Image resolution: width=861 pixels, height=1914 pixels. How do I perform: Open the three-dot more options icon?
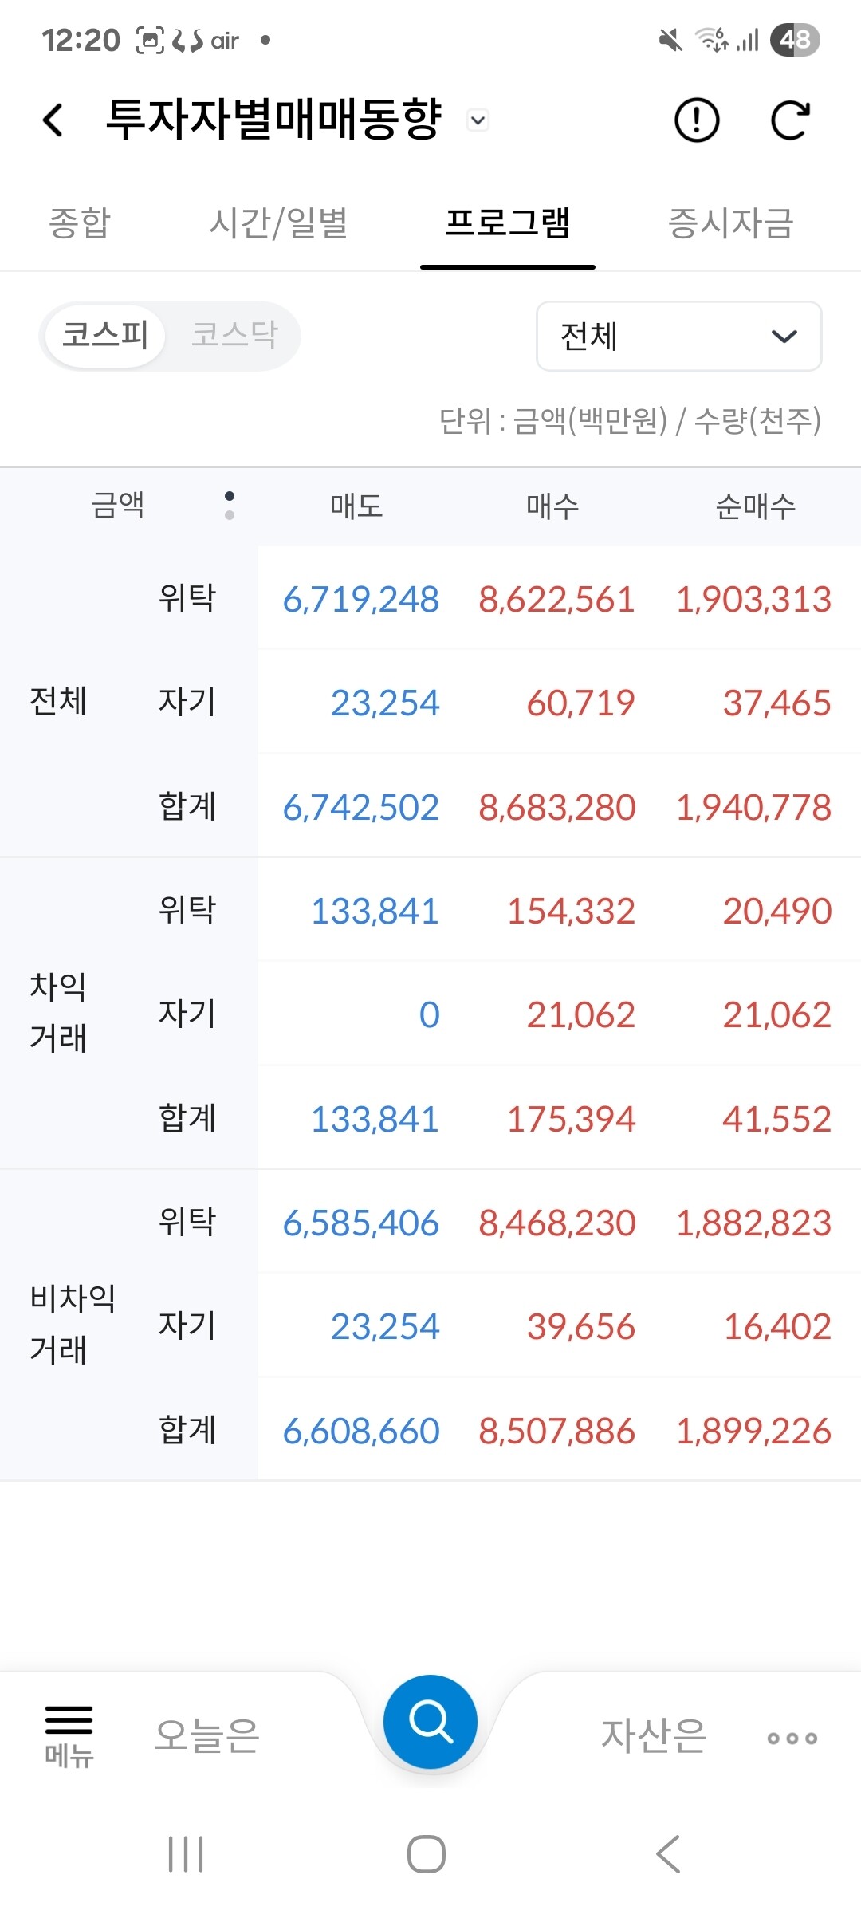792,1739
